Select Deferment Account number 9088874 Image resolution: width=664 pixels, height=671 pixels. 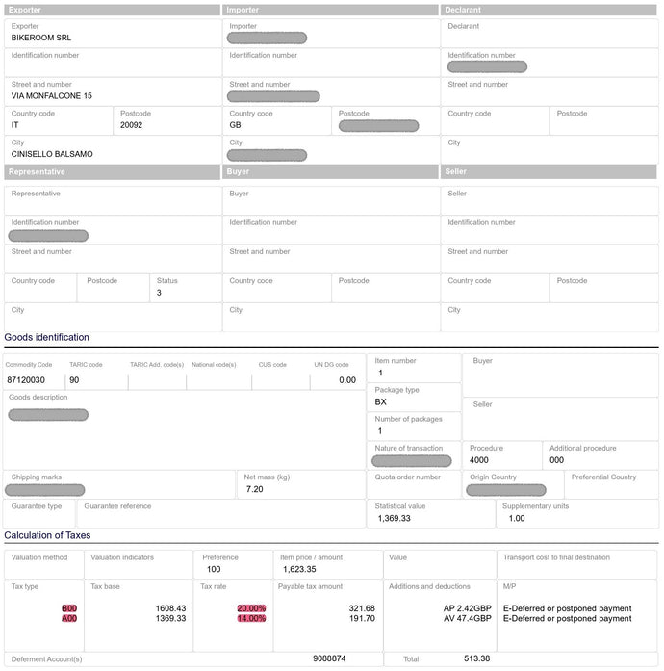329,658
